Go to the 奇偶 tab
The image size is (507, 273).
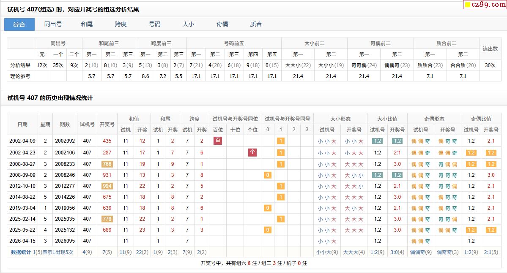point(222,24)
